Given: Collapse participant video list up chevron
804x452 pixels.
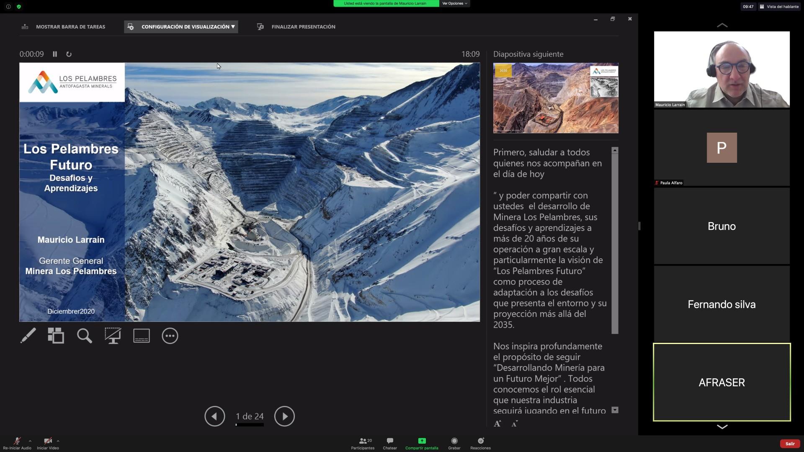Looking at the screenshot, I should 722,25.
